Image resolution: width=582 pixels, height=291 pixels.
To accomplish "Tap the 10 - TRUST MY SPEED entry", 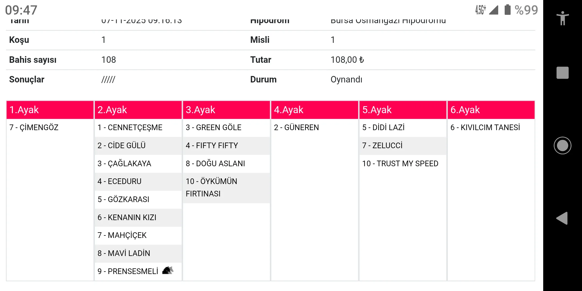I will 400,164.
